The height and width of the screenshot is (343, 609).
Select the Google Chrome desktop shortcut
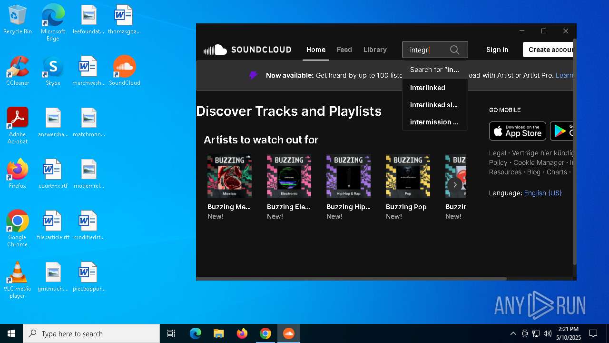pos(18,229)
